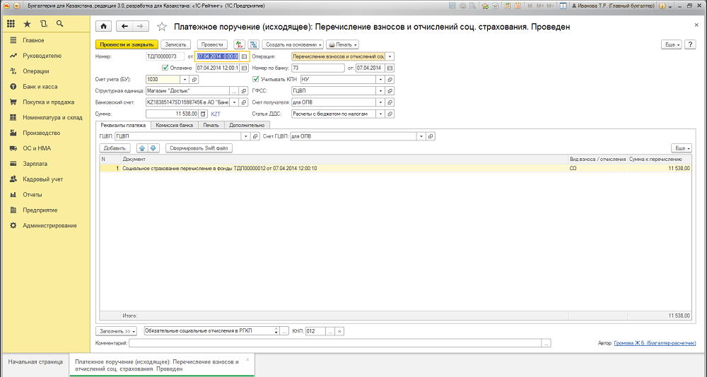Open calendar for bank number date
The width and height of the screenshot is (707, 377).
tap(390, 68)
